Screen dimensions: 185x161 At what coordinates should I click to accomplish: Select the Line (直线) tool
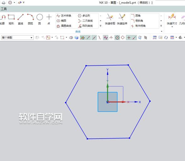(20, 19)
